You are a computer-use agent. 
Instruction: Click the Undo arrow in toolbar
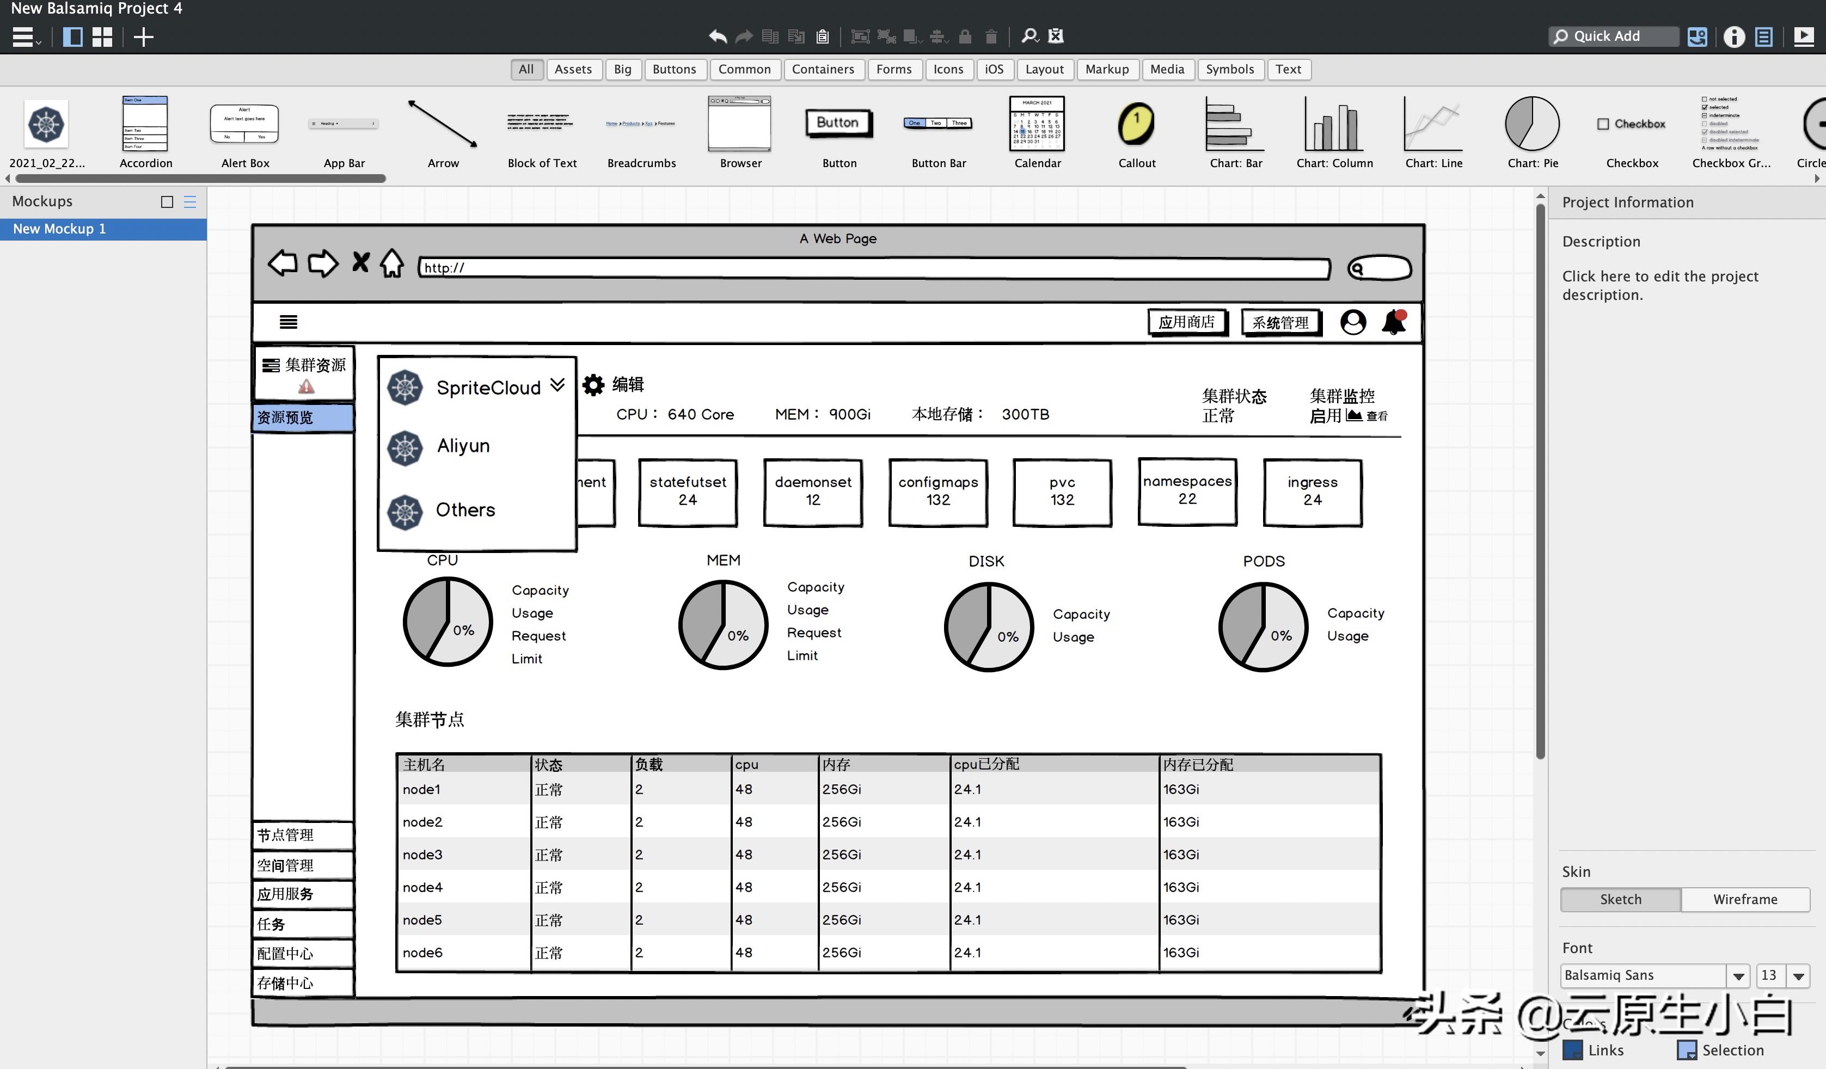click(718, 36)
